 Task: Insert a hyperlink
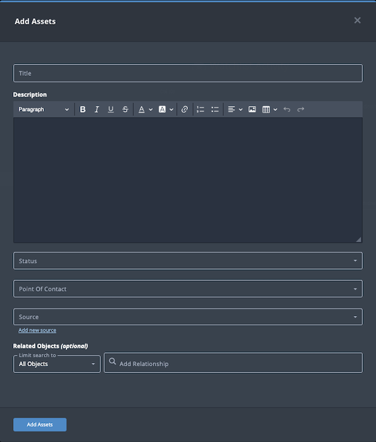(185, 109)
